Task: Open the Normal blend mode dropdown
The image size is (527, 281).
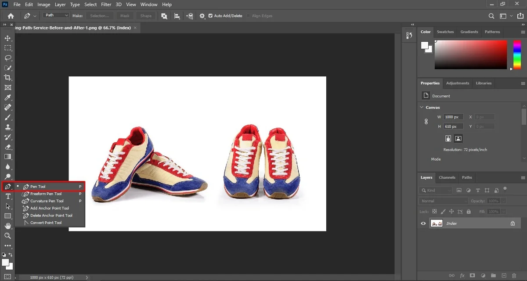Action: [444, 201]
